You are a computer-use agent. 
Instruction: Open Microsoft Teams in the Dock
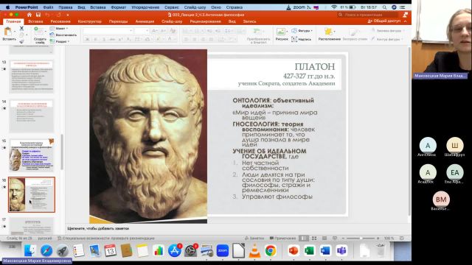click(x=341, y=250)
